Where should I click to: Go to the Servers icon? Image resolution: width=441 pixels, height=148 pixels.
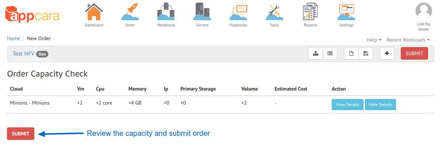coord(202,12)
